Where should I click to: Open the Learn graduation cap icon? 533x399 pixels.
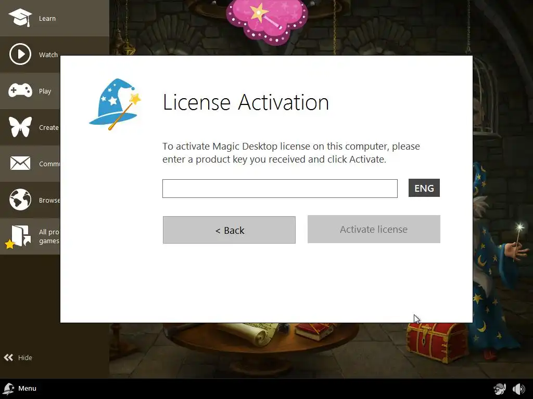pos(20,18)
